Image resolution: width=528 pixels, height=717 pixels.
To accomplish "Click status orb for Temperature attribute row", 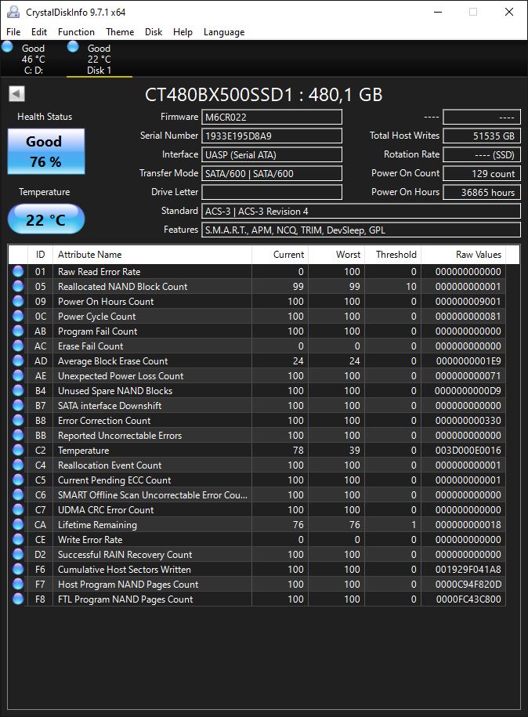I will pyautogui.click(x=18, y=451).
